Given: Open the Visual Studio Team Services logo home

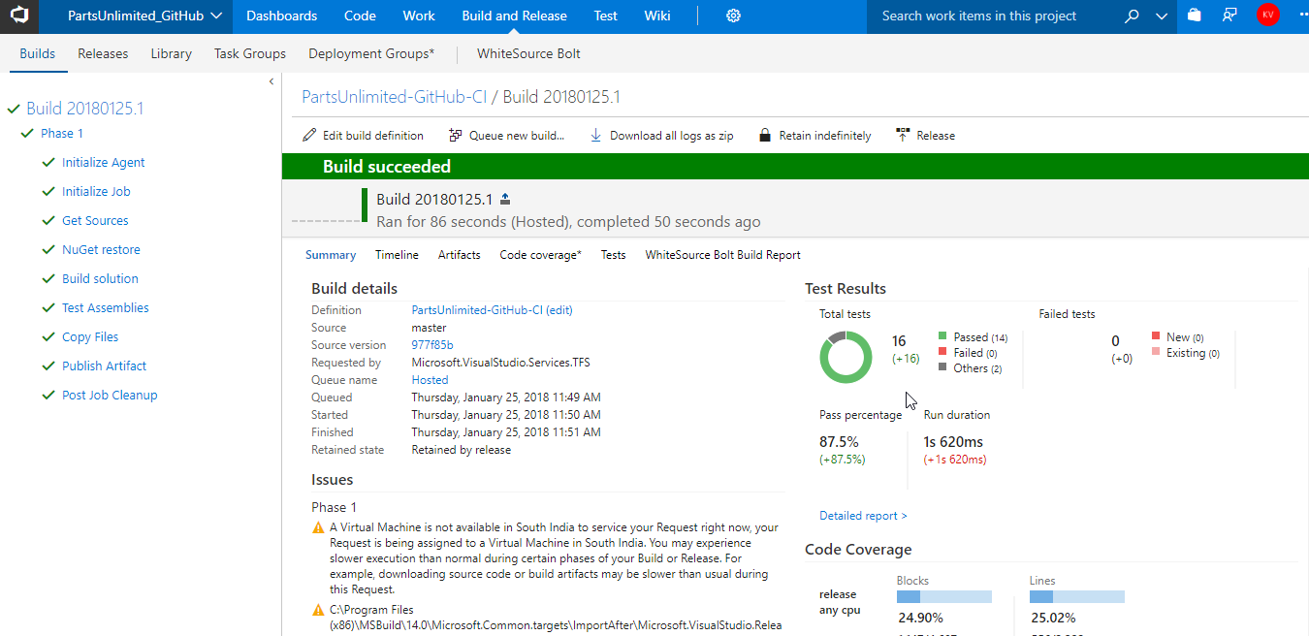Looking at the screenshot, I should [x=19, y=16].
